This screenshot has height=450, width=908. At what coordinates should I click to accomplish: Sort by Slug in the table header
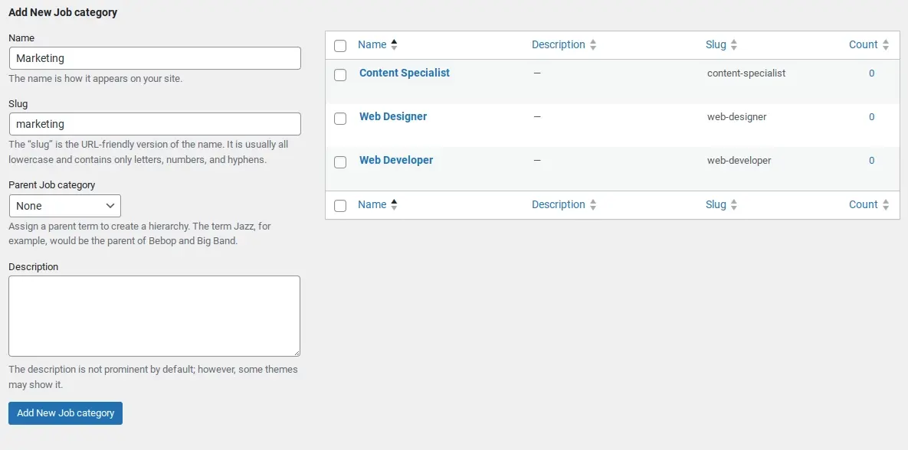click(x=722, y=44)
